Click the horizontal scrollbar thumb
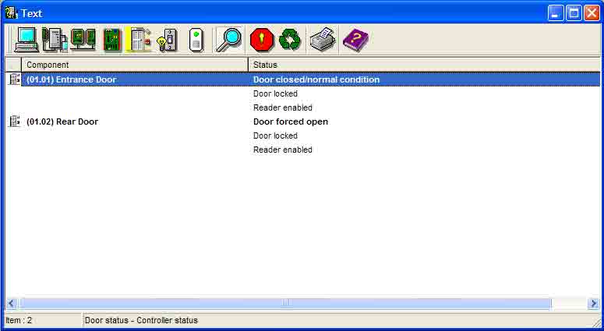This screenshot has width=604, height=331. 285,303
